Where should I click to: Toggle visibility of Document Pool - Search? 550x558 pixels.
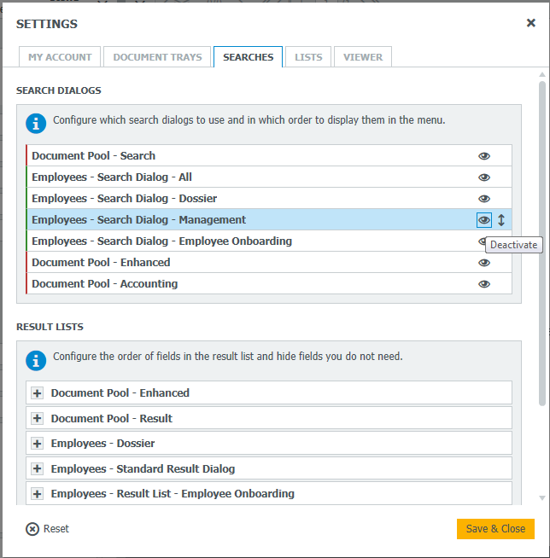pyautogui.click(x=484, y=156)
